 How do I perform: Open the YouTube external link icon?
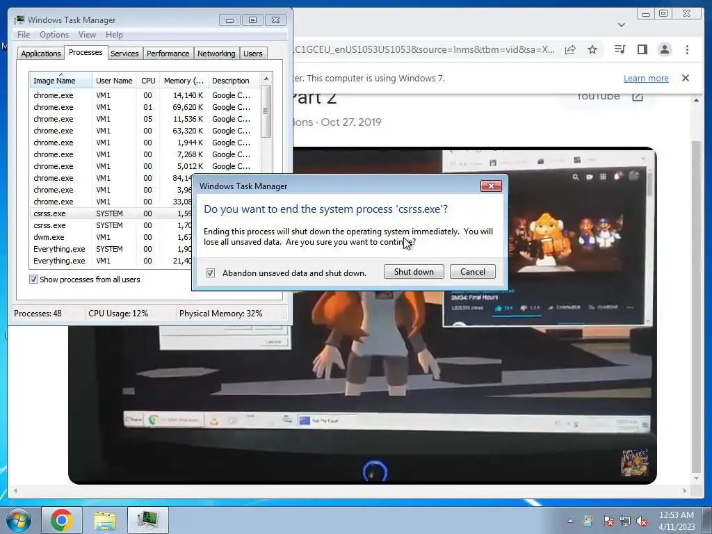pos(638,96)
